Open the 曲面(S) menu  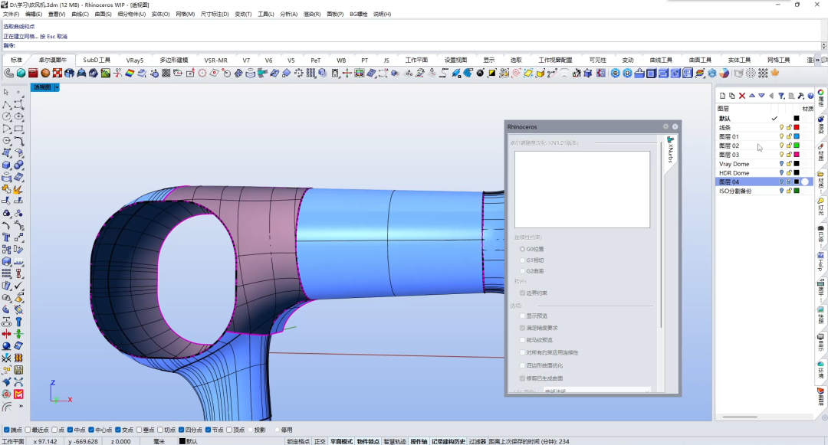click(103, 15)
